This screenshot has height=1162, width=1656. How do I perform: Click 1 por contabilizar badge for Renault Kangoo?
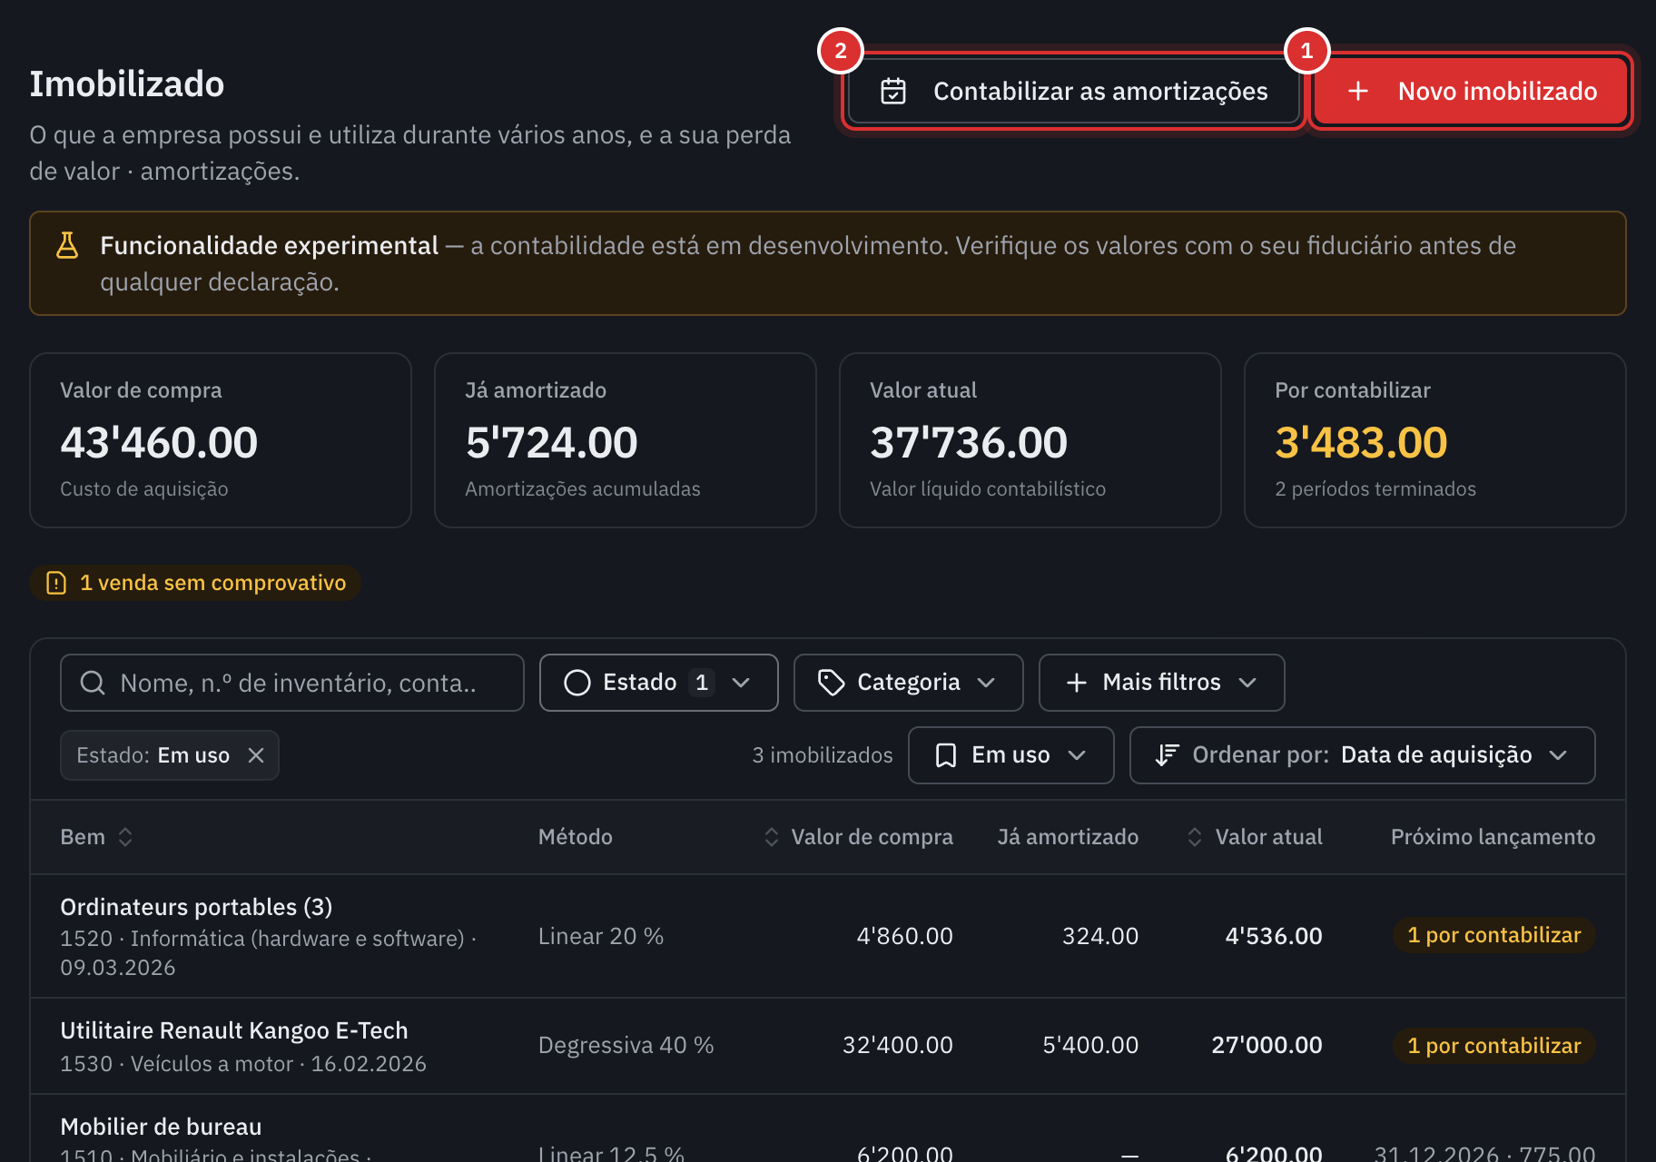point(1494,1046)
